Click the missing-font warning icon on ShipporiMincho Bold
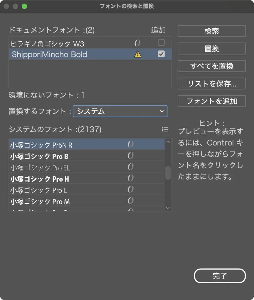Image resolution: width=254 pixels, height=300 pixels. tap(138, 54)
